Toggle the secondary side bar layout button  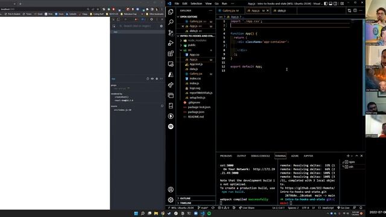tap(335, 4)
